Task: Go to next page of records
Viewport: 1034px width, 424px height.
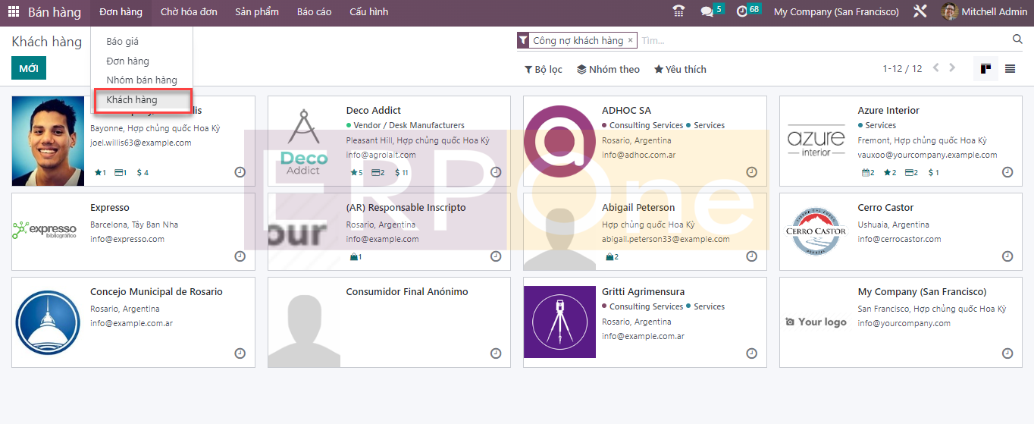Action: pyautogui.click(x=952, y=68)
